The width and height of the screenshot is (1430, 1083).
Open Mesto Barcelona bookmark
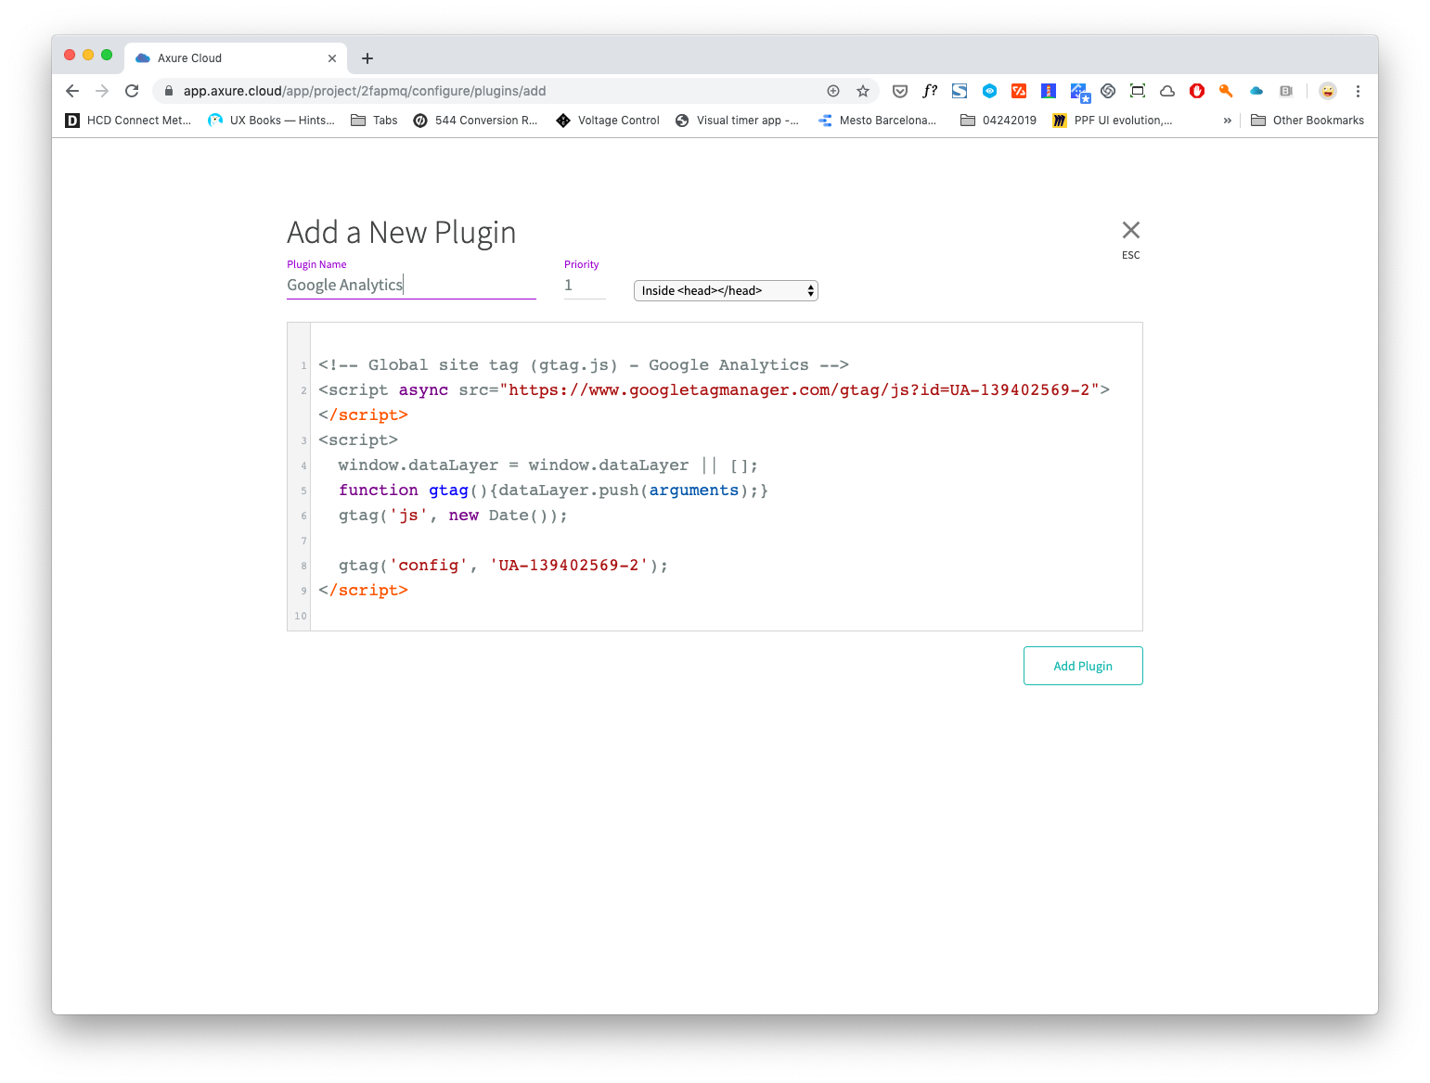(877, 121)
